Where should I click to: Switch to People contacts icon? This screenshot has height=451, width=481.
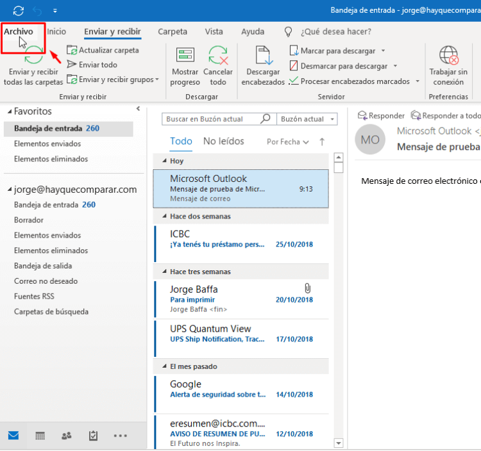(67, 436)
